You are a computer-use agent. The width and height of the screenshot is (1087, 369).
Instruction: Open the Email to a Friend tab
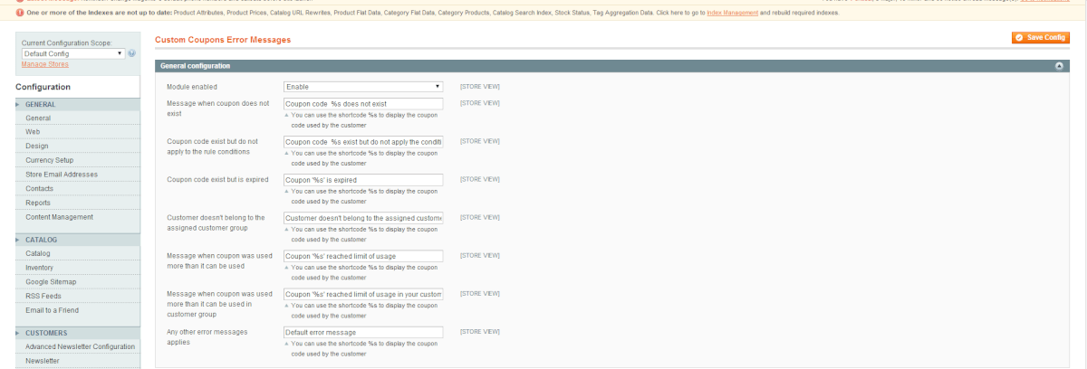pos(77,310)
